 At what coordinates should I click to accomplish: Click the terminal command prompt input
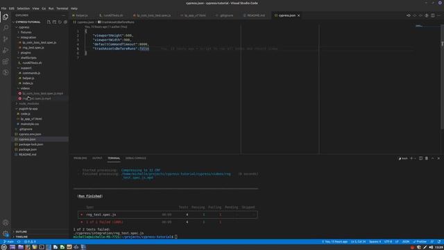point(176,237)
